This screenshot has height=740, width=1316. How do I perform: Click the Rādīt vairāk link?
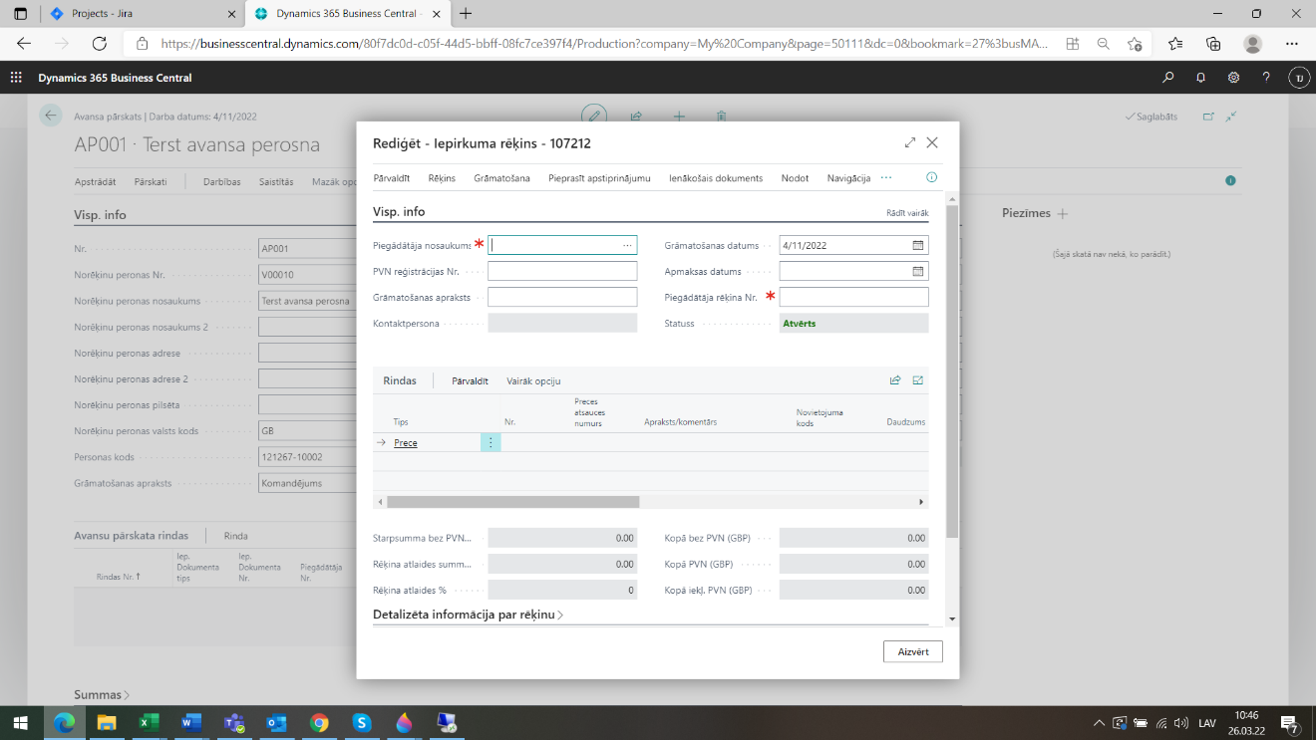(x=907, y=213)
